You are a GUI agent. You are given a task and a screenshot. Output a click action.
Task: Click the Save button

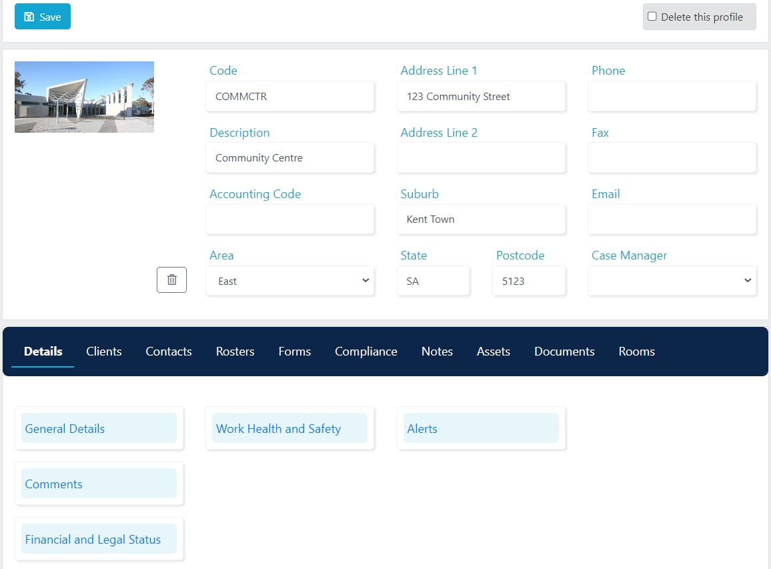click(x=42, y=17)
